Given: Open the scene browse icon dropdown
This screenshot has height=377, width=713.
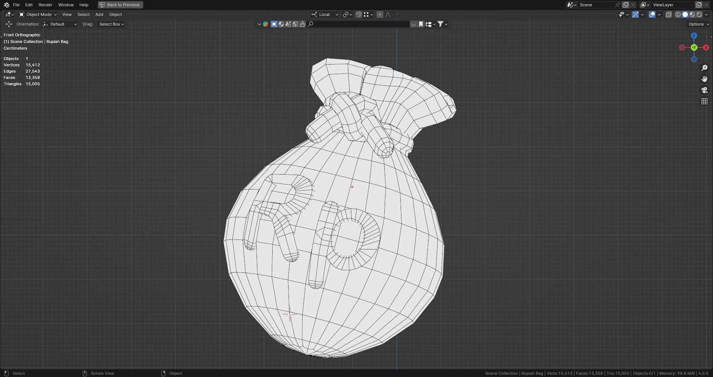Looking at the screenshot, I should (572, 5).
